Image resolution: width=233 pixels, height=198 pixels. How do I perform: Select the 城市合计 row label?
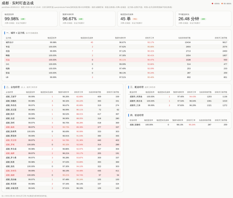click(10, 42)
